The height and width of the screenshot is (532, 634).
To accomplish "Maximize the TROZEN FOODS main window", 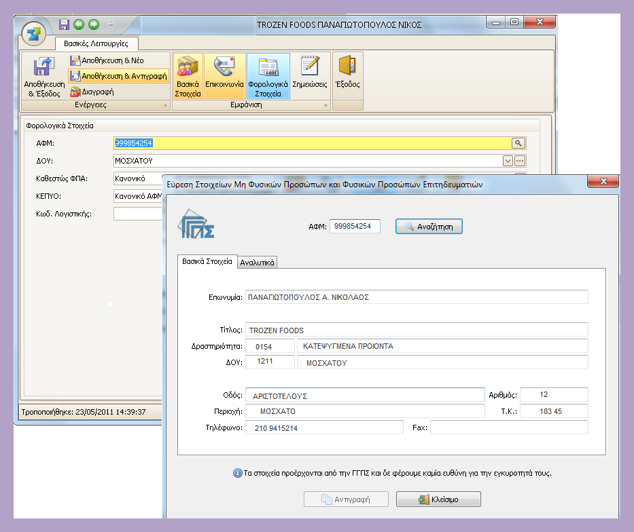I will pos(514,22).
